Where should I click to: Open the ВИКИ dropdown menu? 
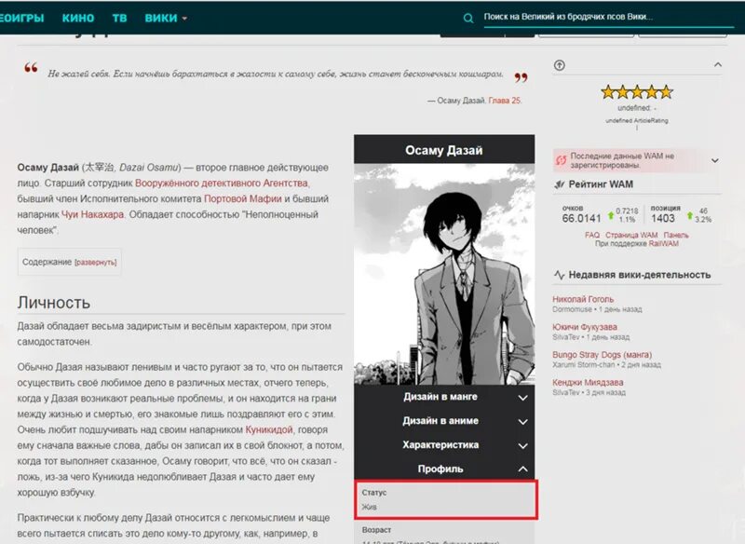166,18
